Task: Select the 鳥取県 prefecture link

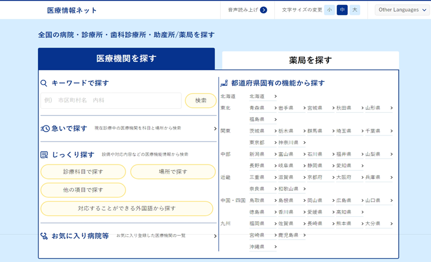Action: point(263,201)
